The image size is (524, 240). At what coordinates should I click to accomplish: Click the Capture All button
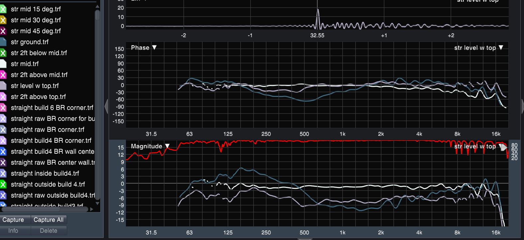point(49,220)
